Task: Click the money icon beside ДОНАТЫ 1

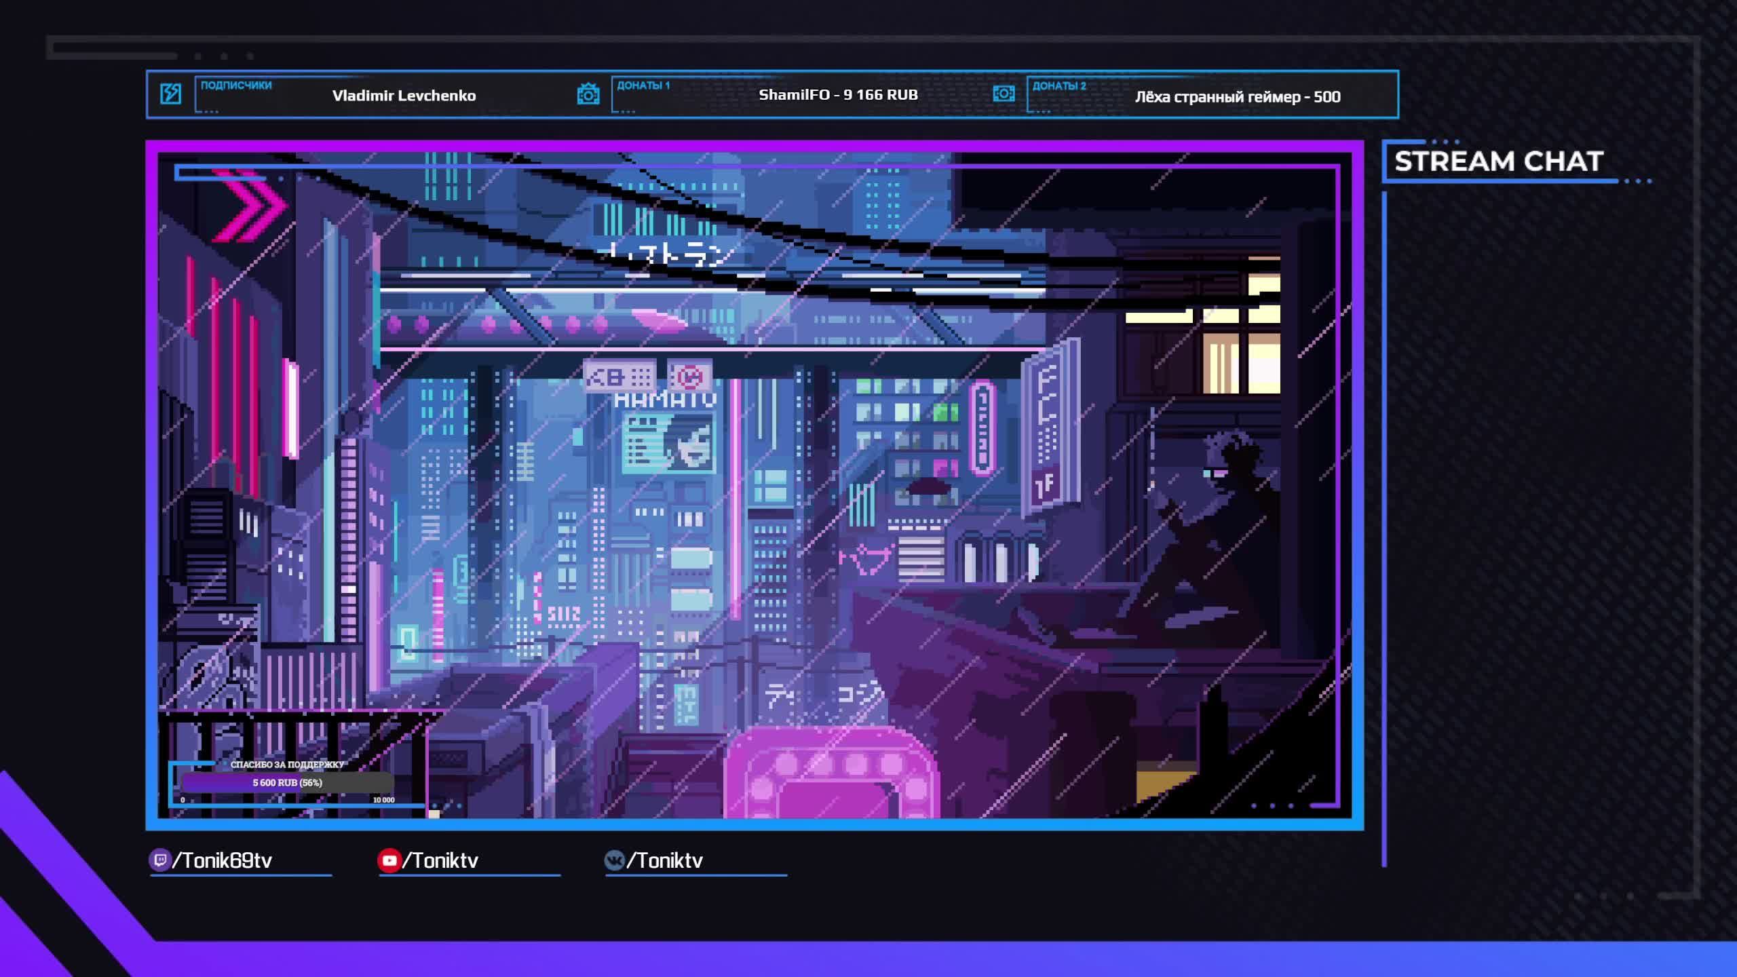Action: point(588,94)
